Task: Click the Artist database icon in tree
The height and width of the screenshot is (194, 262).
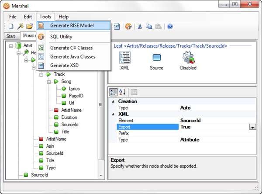Action: 18,45
